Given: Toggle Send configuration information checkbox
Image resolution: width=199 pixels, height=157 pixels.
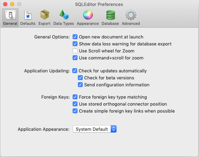Looking at the screenshot, I should click(80, 85).
